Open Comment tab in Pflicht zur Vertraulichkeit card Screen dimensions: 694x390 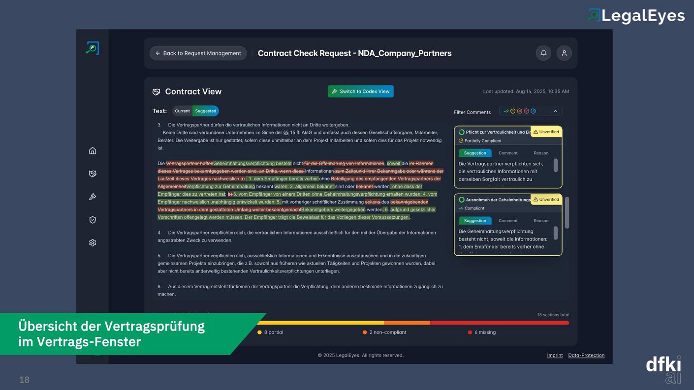[508, 153]
